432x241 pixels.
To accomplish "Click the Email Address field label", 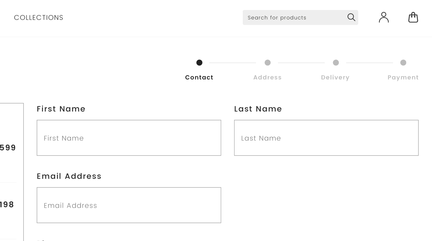I will click(69, 176).
